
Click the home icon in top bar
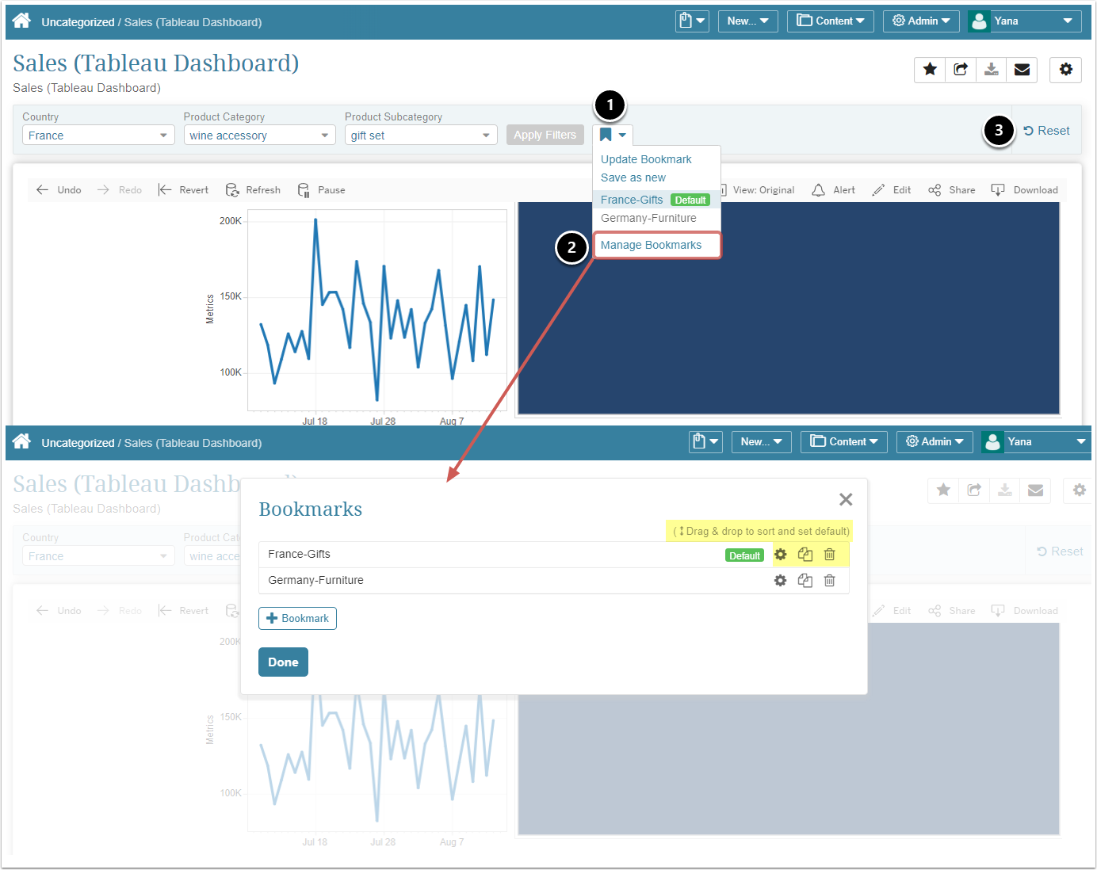click(x=21, y=21)
